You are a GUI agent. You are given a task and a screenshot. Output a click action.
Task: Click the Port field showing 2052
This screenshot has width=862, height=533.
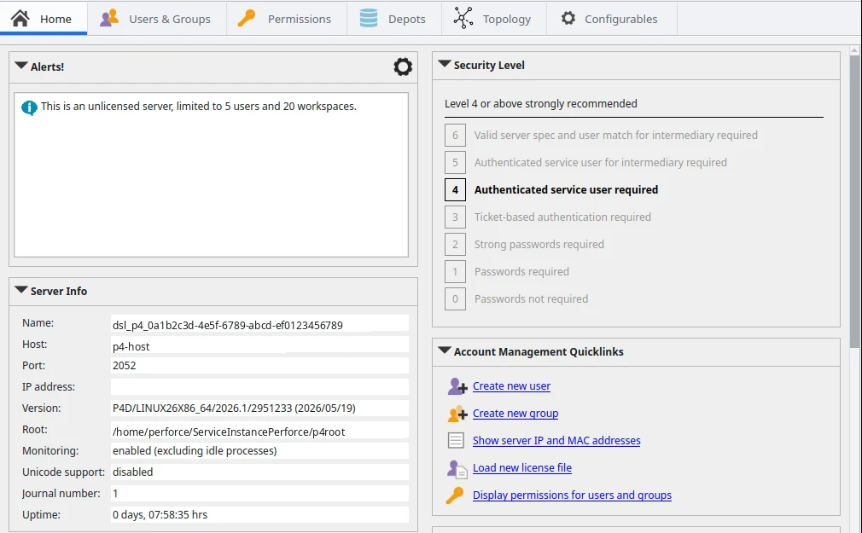coord(259,365)
